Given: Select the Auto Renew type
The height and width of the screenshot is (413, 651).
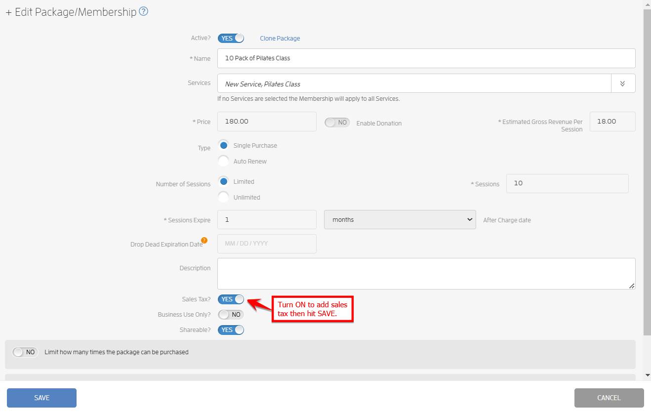Looking at the screenshot, I should point(224,161).
